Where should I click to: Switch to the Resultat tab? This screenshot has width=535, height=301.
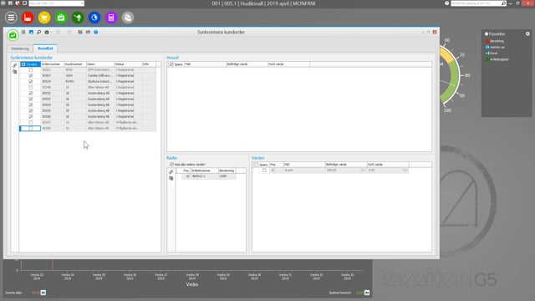coord(45,48)
